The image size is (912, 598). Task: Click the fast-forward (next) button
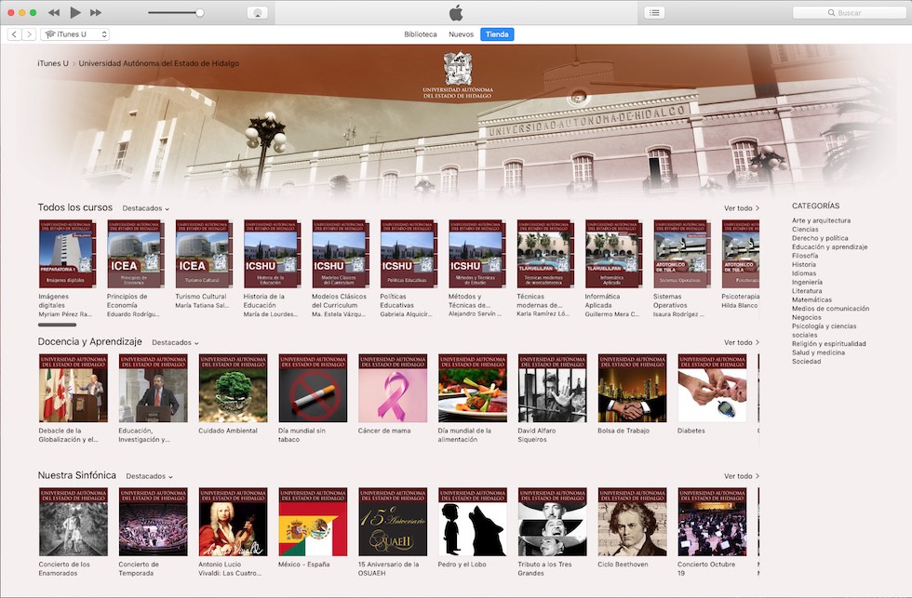[x=96, y=12]
